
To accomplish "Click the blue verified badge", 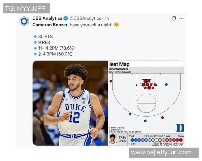I will [67, 18].
